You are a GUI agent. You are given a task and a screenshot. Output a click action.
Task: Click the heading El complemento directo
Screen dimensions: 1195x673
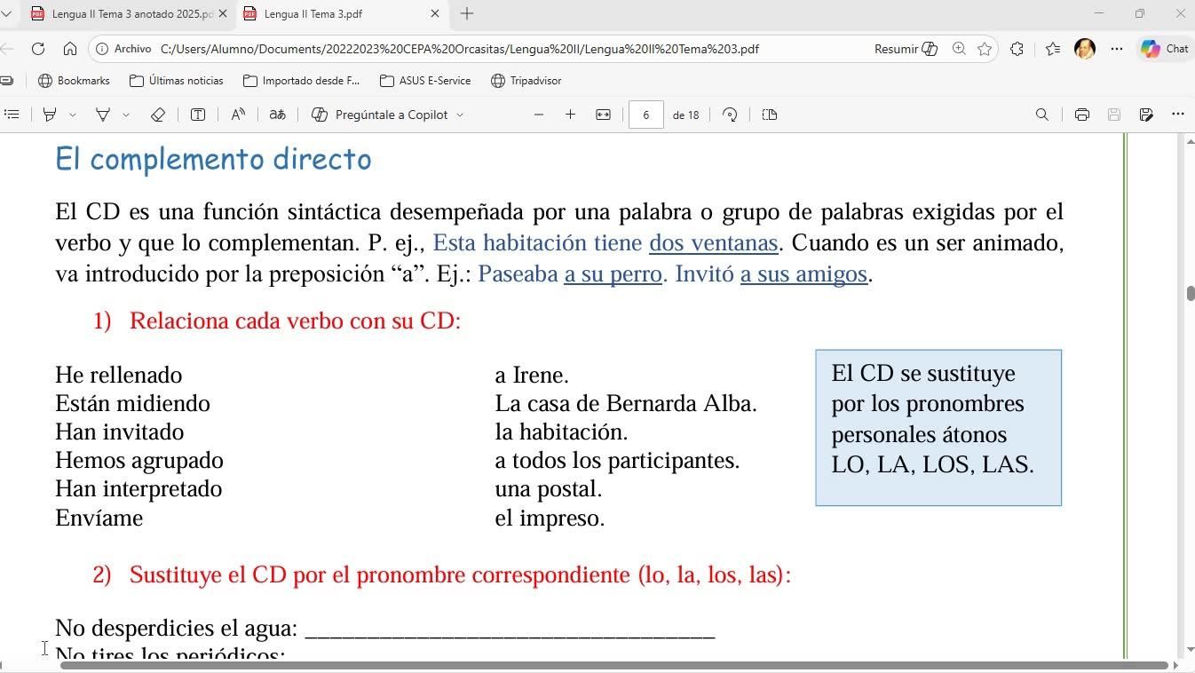click(213, 160)
